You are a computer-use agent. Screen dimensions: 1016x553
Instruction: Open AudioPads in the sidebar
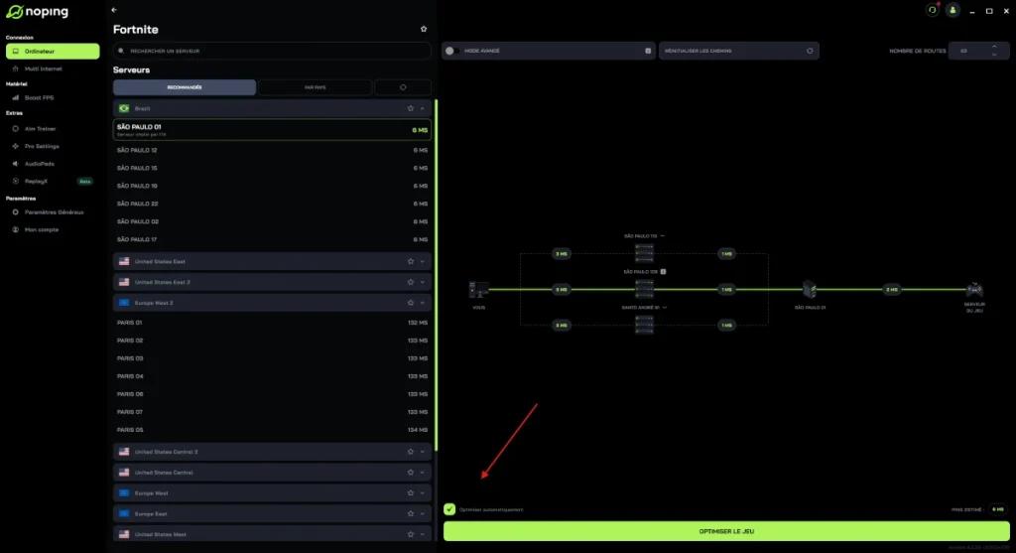(x=39, y=164)
